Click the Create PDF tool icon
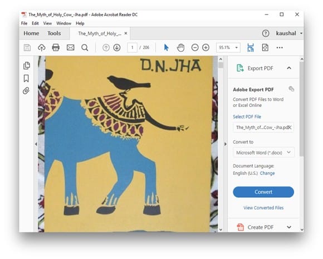The height and width of the screenshot is (259, 323). pos(240,227)
